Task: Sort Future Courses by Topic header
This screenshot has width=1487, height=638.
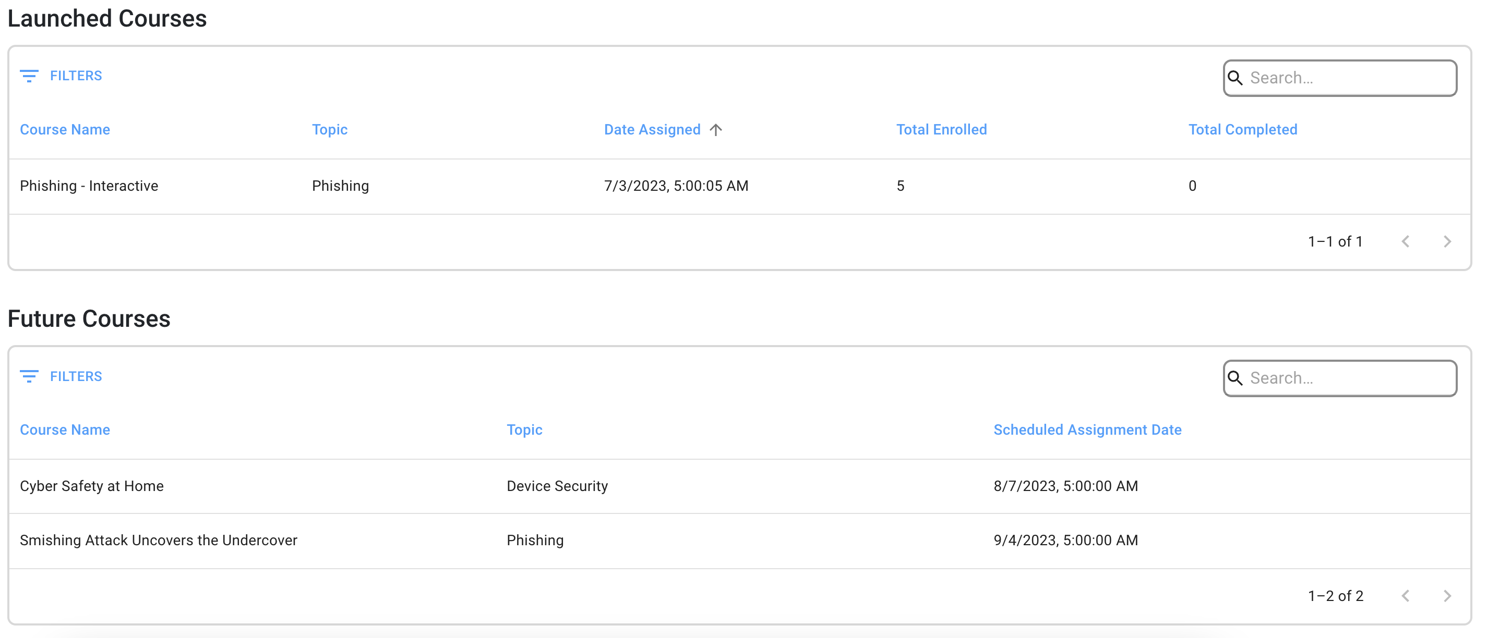Action: (x=524, y=430)
